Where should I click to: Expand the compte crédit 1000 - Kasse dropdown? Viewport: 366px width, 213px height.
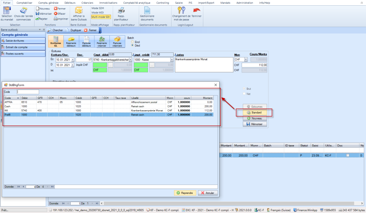[x=172, y=60]
